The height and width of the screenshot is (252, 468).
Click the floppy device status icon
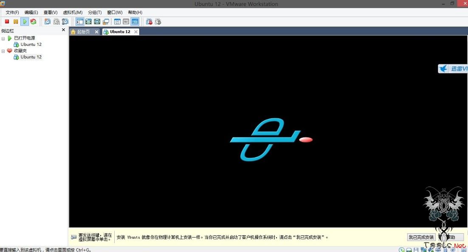tap(416, 250)
